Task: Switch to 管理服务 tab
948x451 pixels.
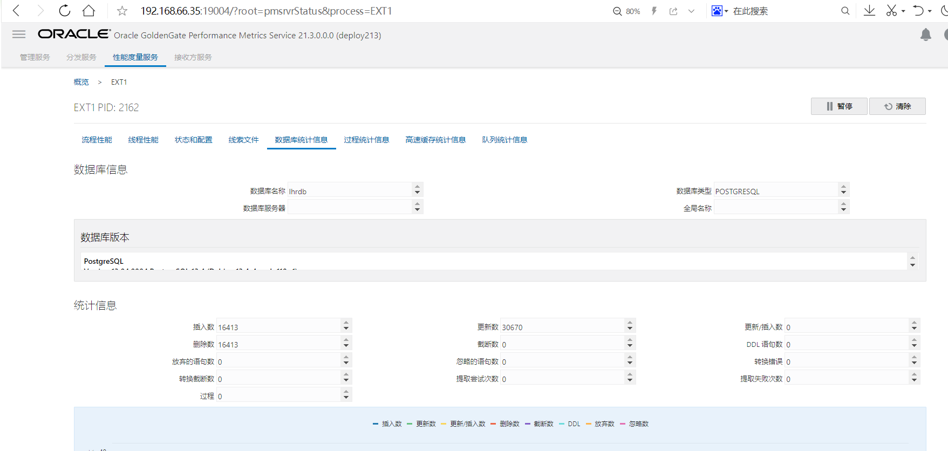Action: (35, 57)
